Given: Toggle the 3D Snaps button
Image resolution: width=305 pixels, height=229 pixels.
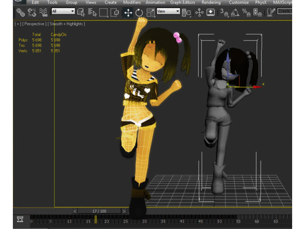Looking at the screenshot, I should (x=224, y=13).
